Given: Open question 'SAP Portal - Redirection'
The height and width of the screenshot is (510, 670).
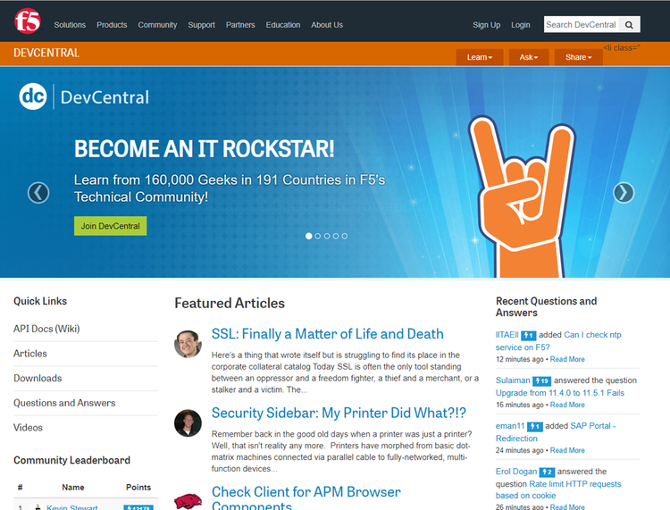Looking at the screenshot, I should [556, 432].
